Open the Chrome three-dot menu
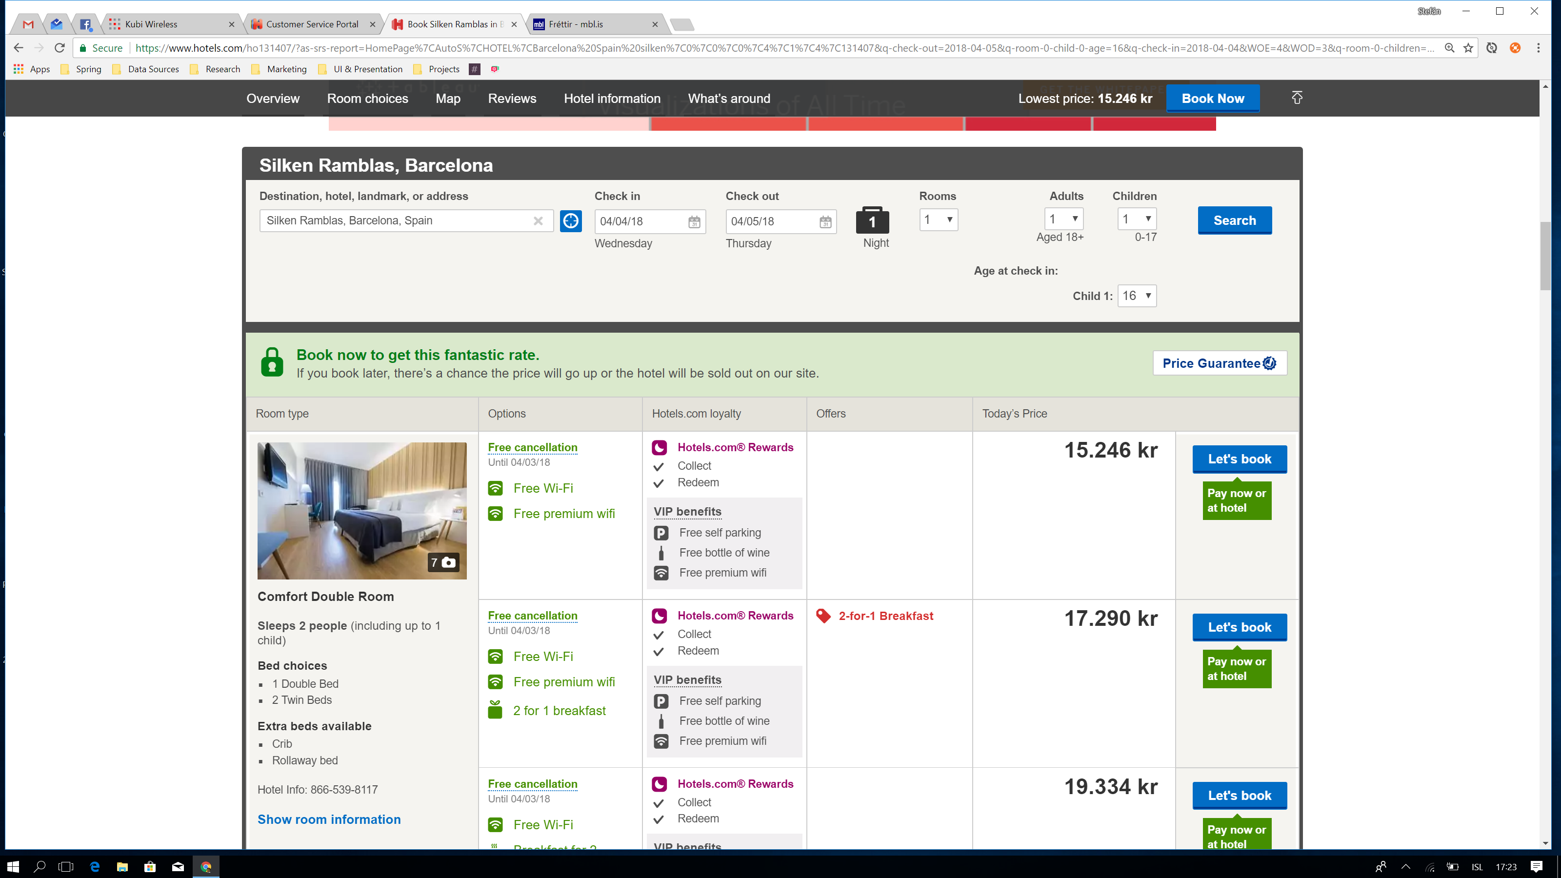This screenshot has width=1561, height=878. tap(1539, 48)
